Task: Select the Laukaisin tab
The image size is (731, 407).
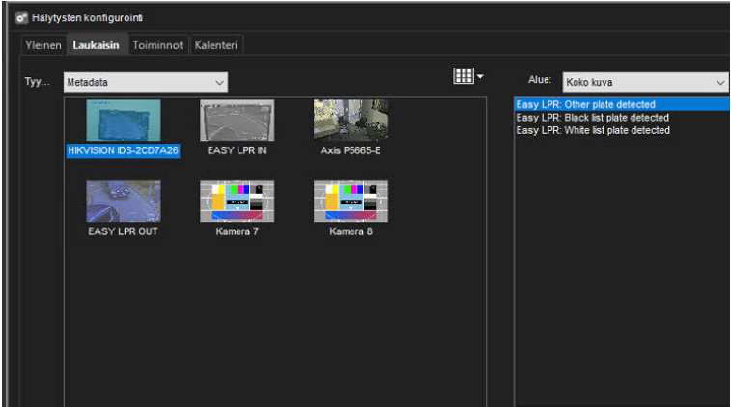Action: click(98, 45)
